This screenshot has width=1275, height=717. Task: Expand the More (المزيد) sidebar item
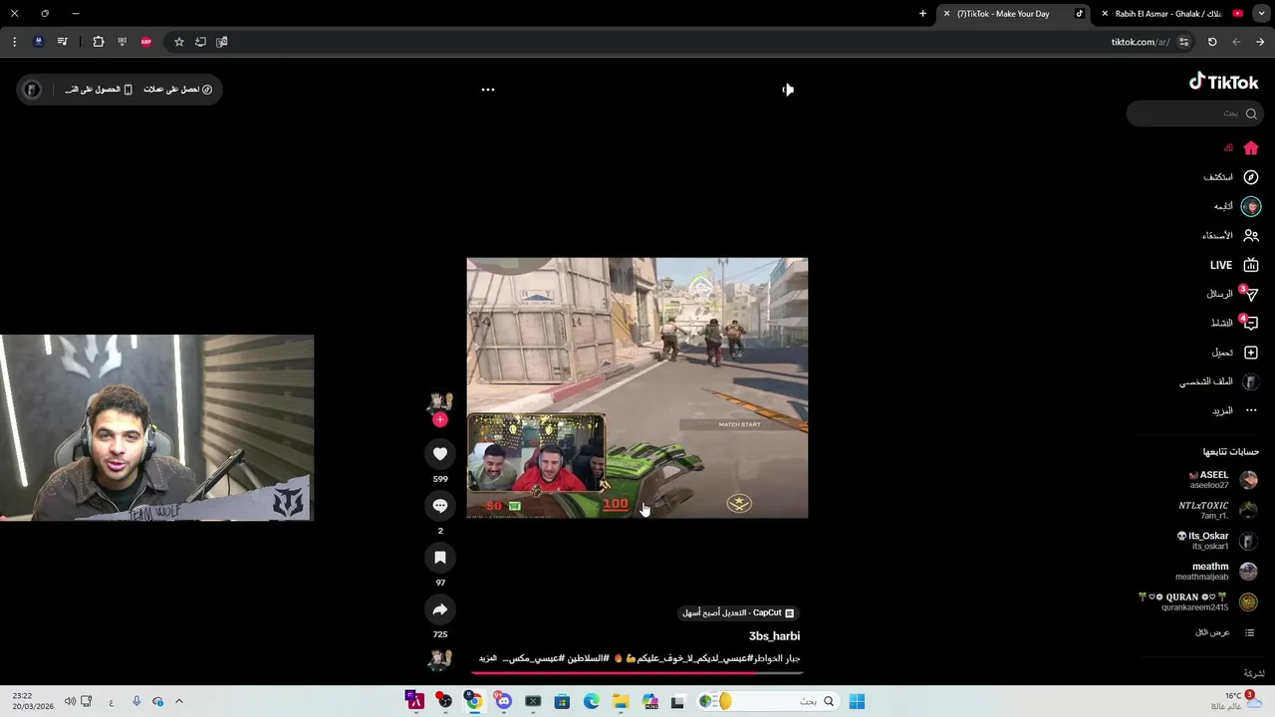(x=1235, y=410)
